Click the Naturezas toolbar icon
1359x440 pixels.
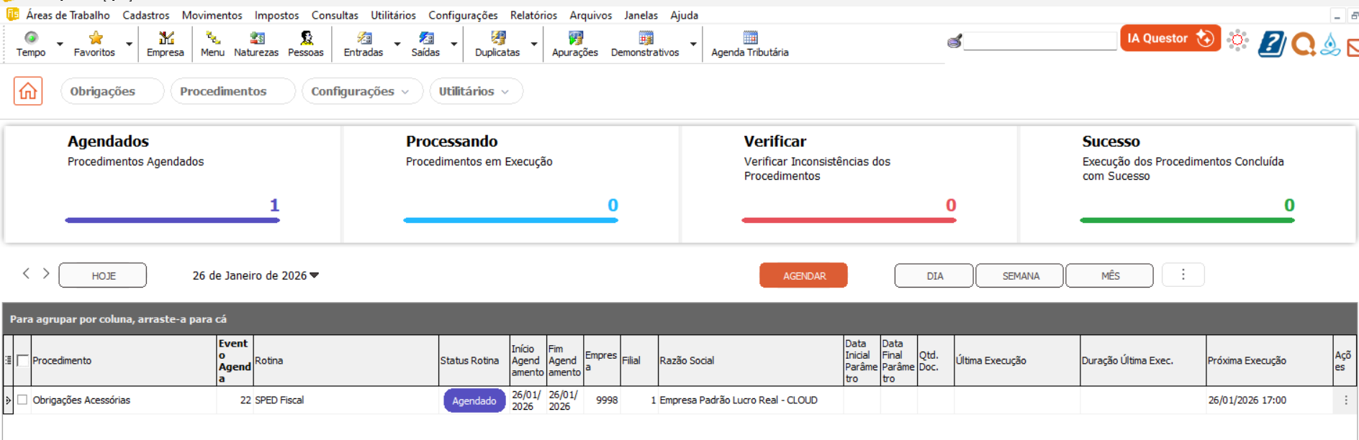coord(256,43)
